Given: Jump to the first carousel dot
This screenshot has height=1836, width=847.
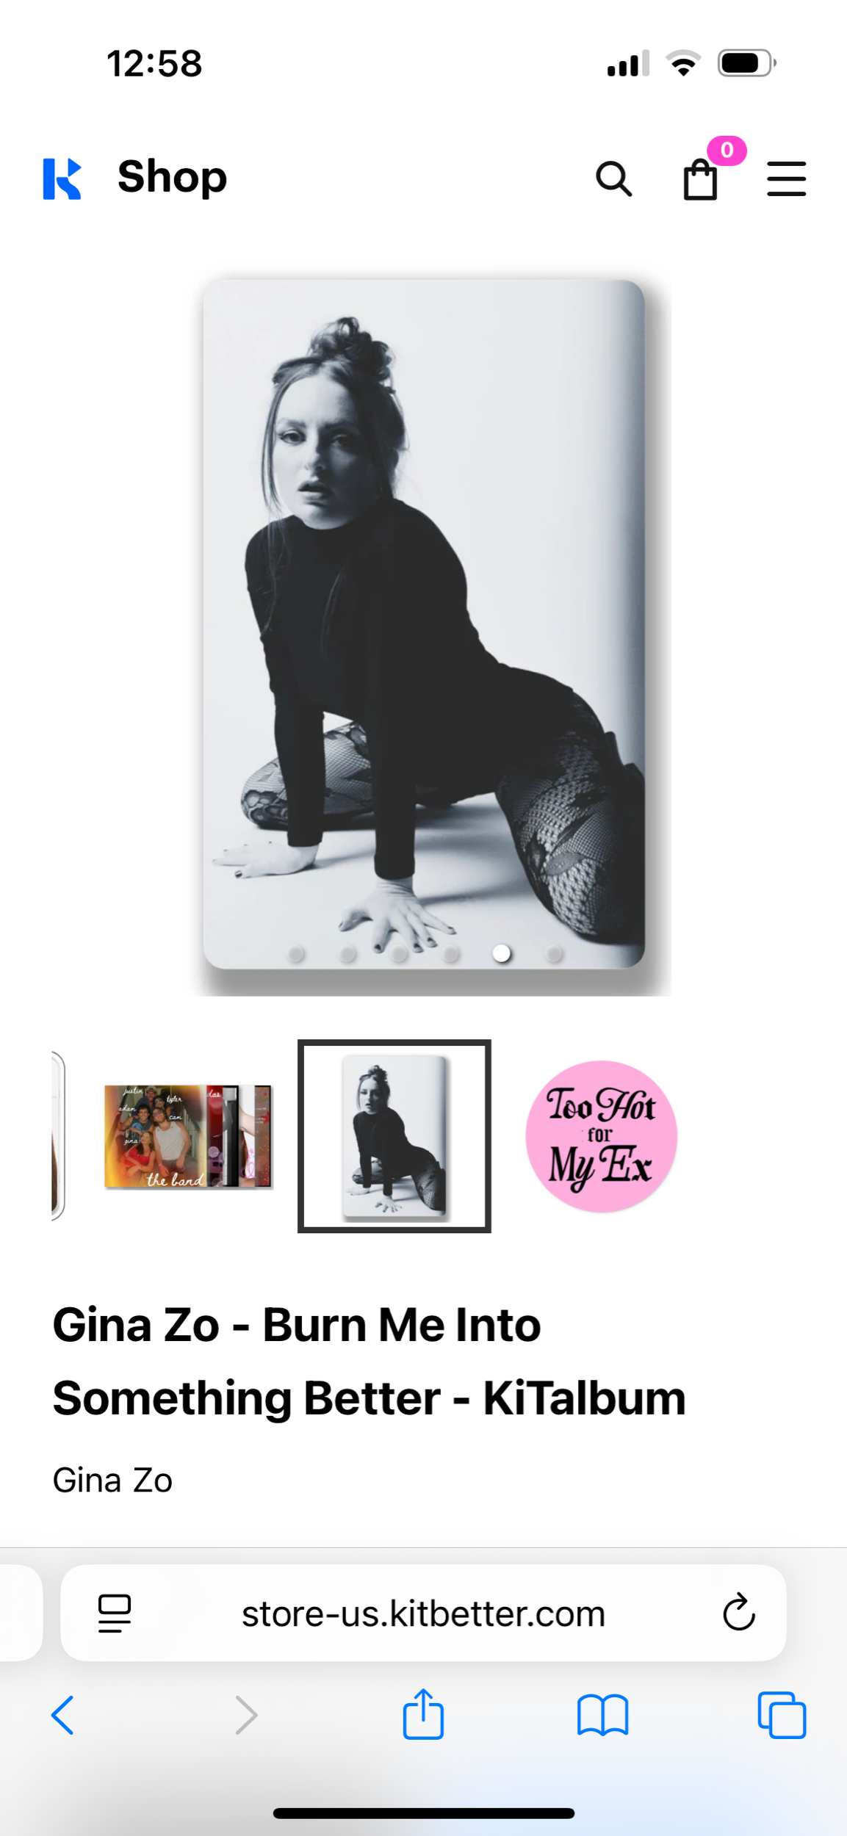Looking at the screenshot, I should [x=296, y=953].
